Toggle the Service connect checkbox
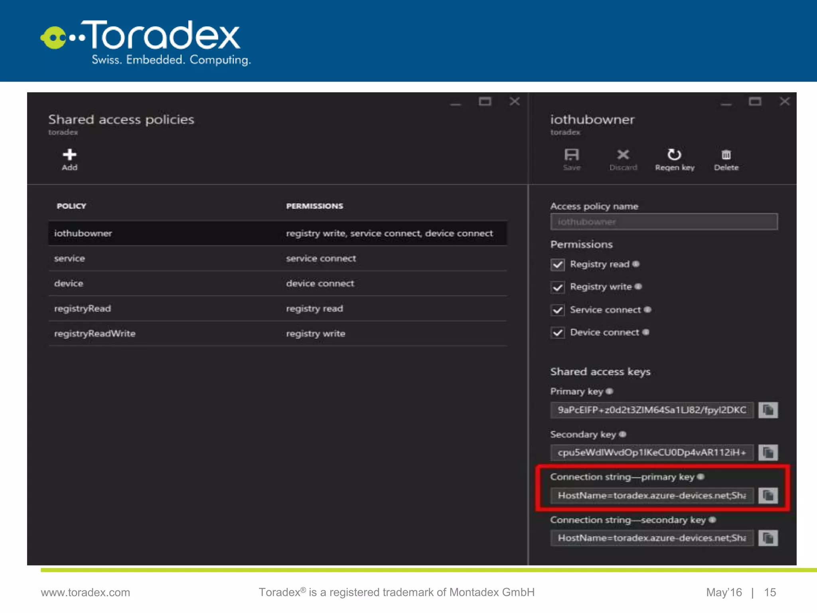 point(558,310)
